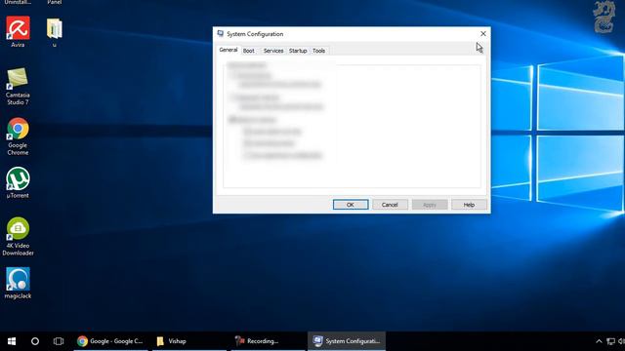The image size is (625, 351).
Task: Launch the magicJack desktop icon
Action: click(x=18, y=283)
